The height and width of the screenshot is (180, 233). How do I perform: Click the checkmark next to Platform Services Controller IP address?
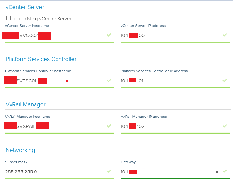(225, 81)
